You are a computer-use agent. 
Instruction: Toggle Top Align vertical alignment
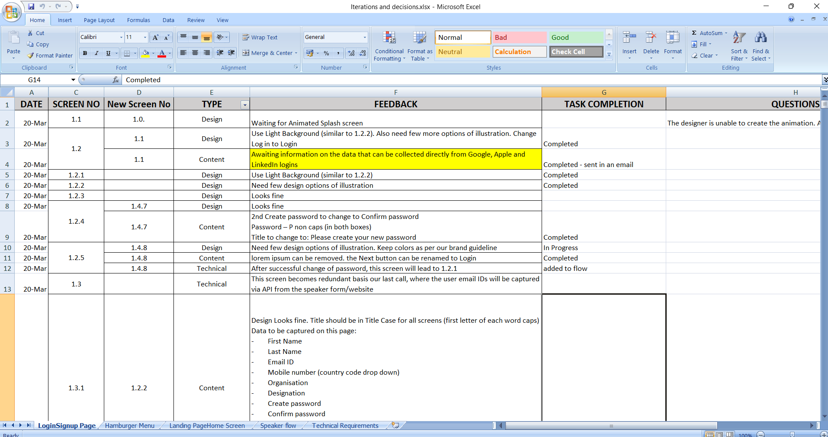[x=183, y=37]
